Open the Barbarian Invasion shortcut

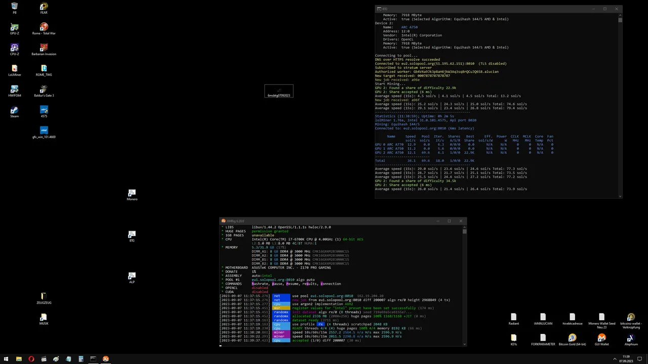44,49
